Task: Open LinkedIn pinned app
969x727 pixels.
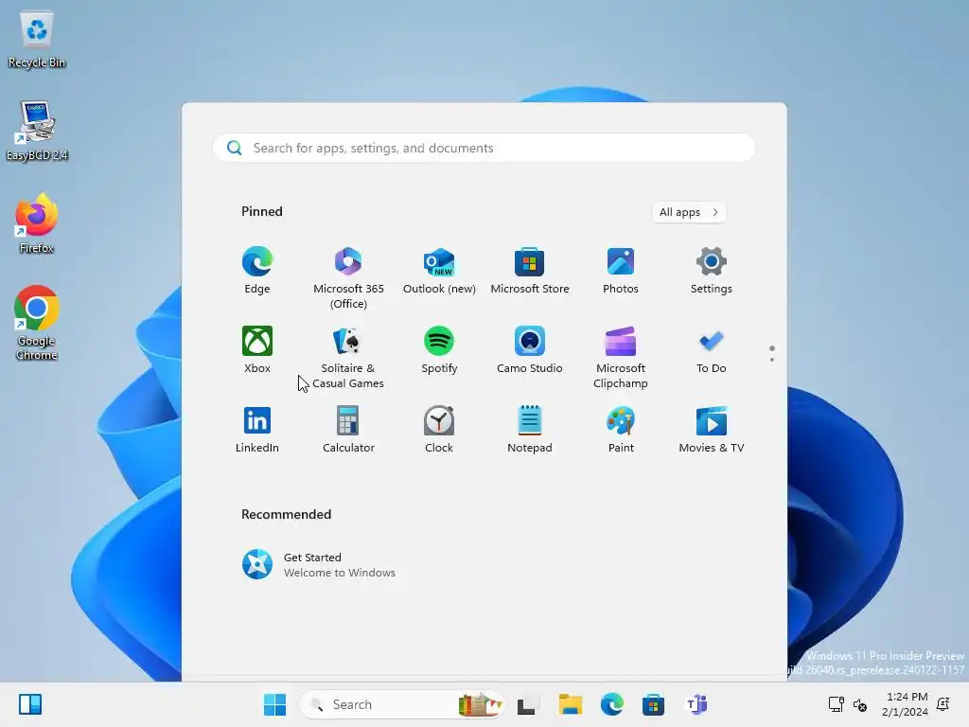Action: [x=257, y=430]
